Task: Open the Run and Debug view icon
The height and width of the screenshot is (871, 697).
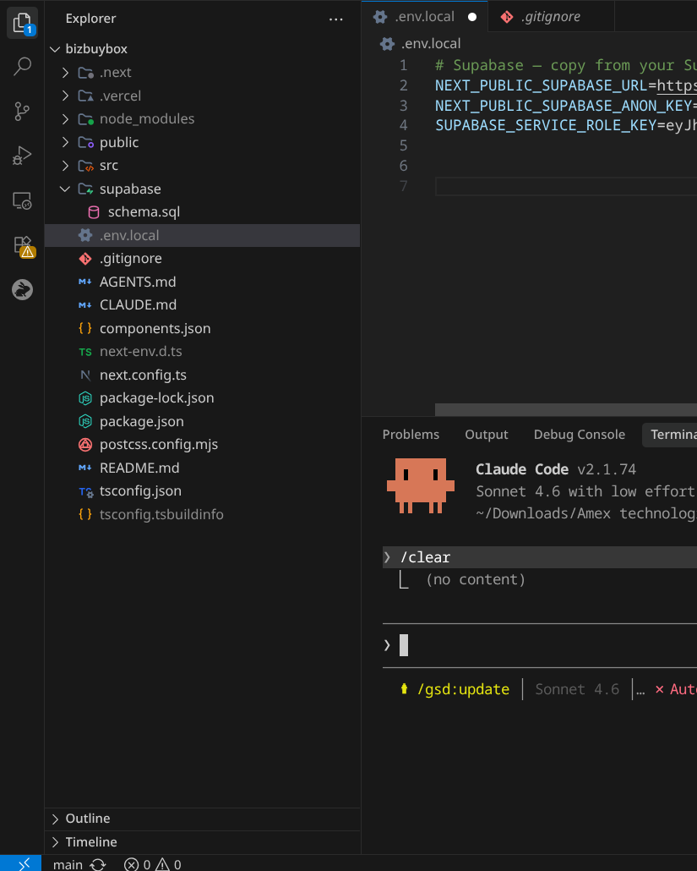Action: click(x=22, y=156)
